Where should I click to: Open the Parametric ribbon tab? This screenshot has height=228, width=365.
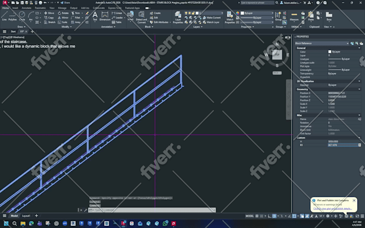(40, 8)
